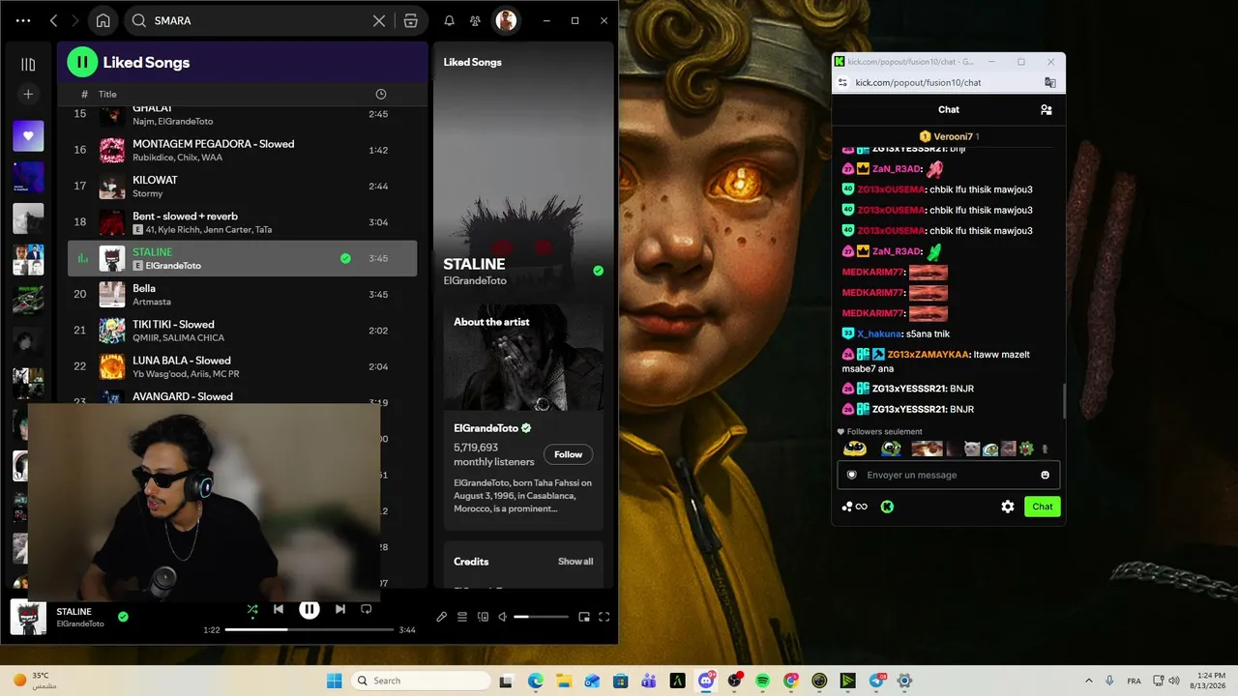The image size is (1238, 696).
Task: Select the song Bent - slowed + reverb
Action: (x=242, y=222)
